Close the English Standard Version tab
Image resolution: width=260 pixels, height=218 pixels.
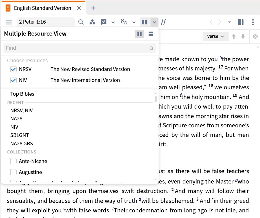click(79, 8)
